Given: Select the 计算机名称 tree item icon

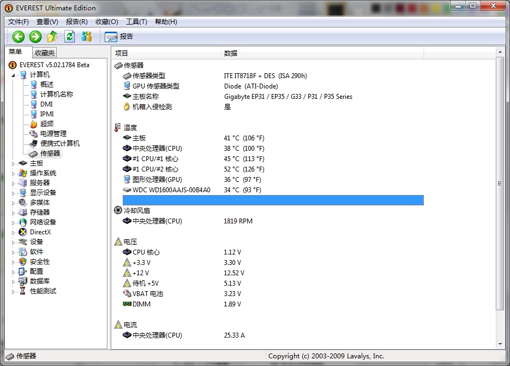Looking at the screenshot, I should tap(34, 95).
